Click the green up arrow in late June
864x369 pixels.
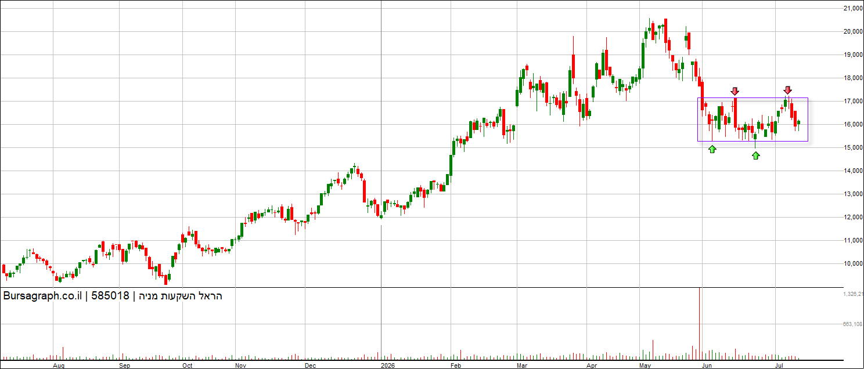click(x=755, y=155)
